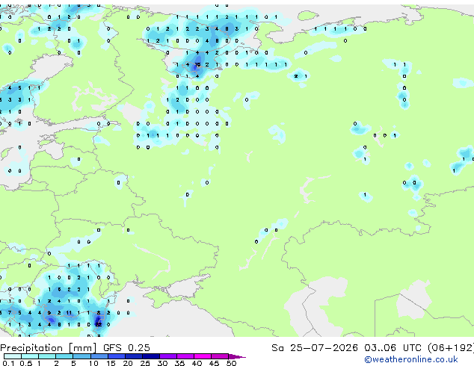Click the 15 to 20 mm legend swatch
Viewport: 474px width, 366px height.
pyautogui.click(x=117, y=356)
